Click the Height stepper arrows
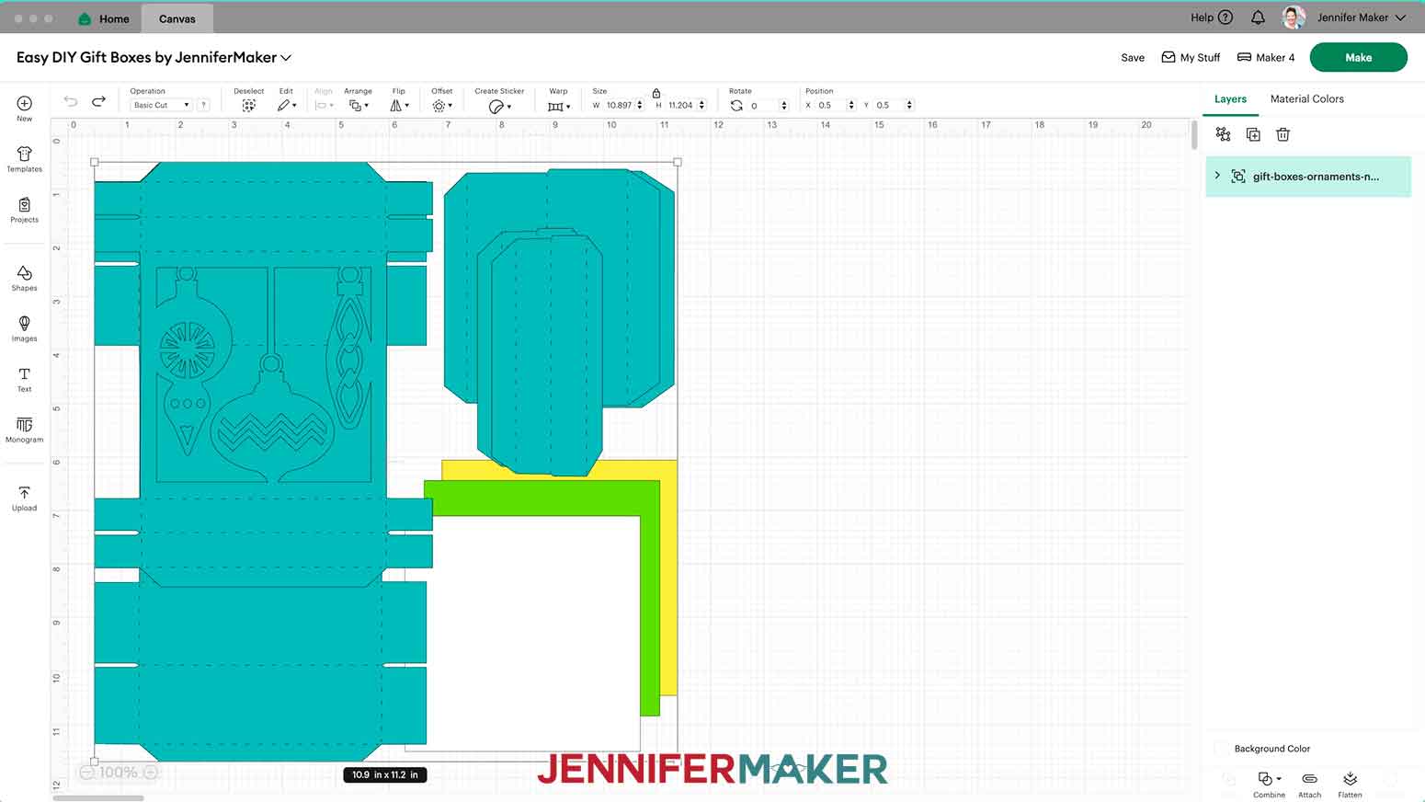 coord(701,105)
